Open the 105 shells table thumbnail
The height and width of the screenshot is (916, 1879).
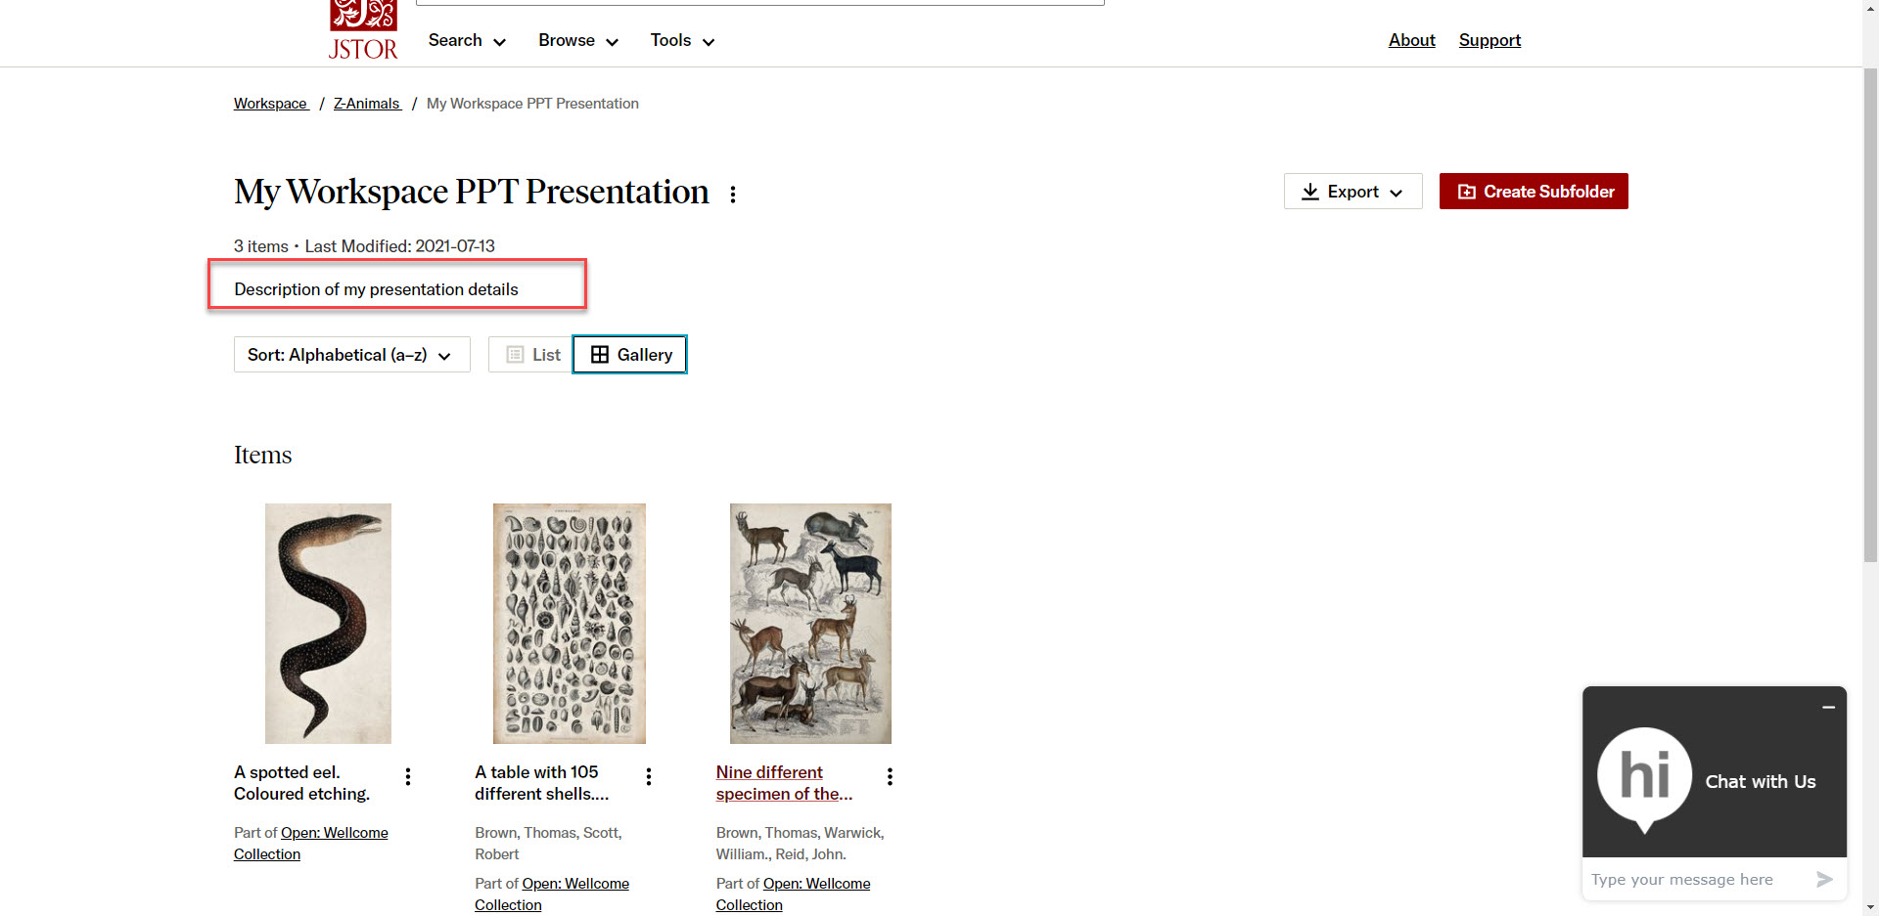(570, 624)
